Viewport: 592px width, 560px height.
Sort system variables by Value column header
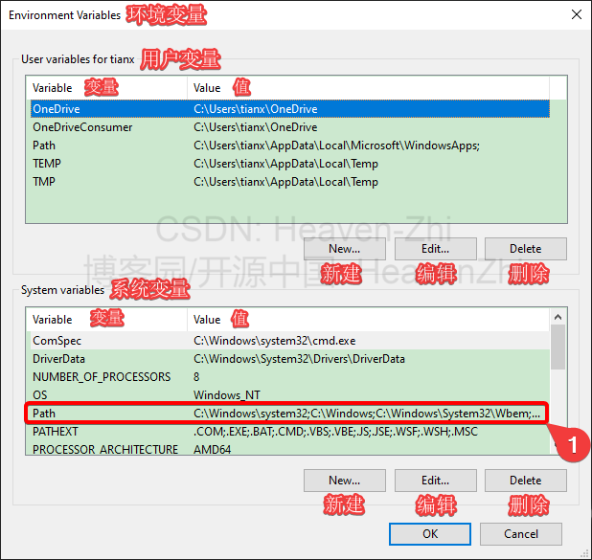pos(369,320)
